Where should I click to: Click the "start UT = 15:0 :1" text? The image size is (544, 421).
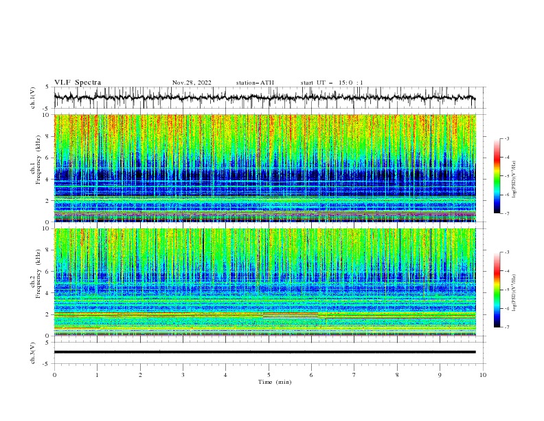[x=332, y=83]
